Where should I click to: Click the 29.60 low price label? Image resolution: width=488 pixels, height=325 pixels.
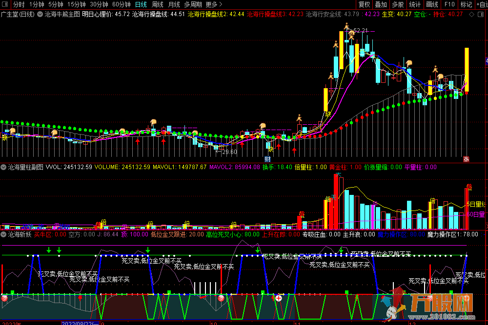click(x=230, y=152)
